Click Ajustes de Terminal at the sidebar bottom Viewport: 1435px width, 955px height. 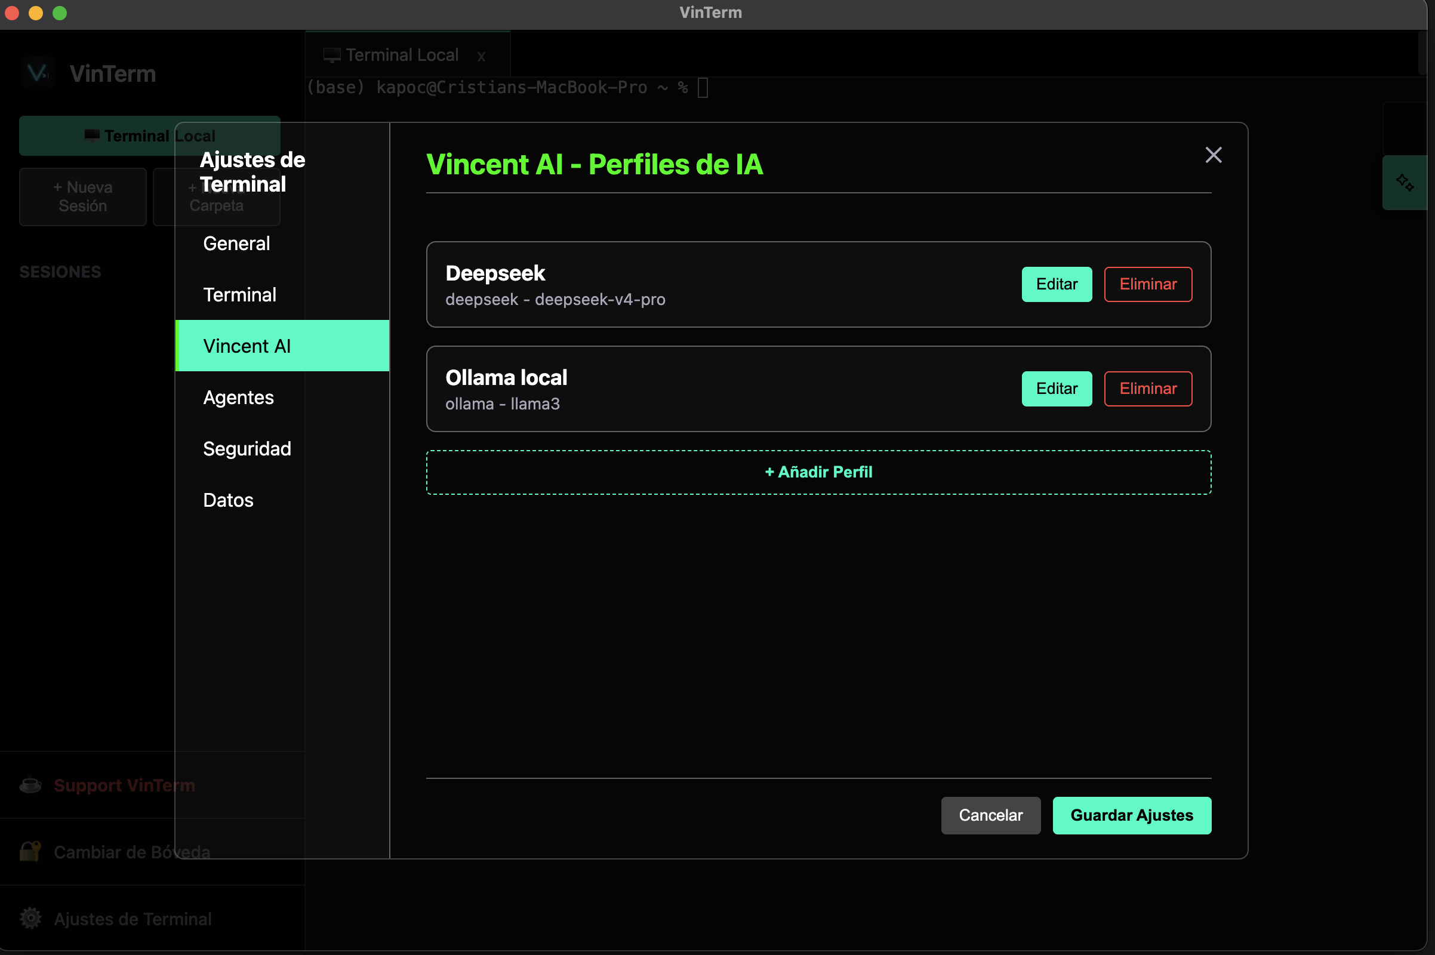point(133,919)
